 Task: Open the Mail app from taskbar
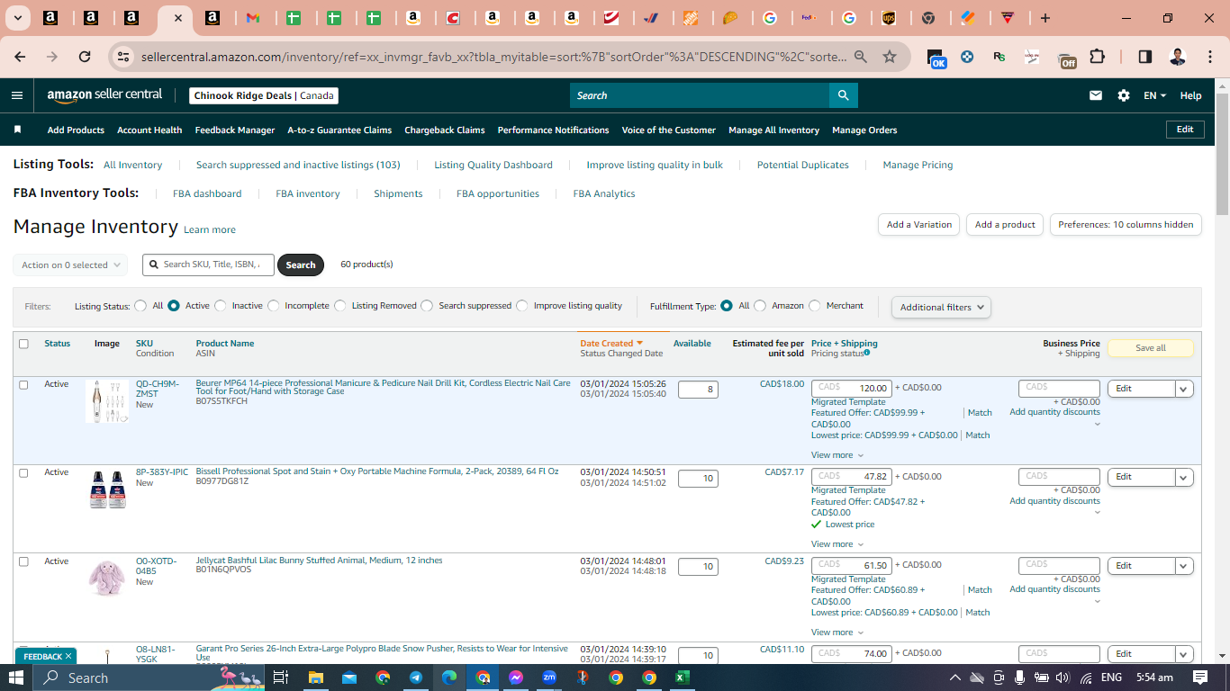tap(348, 678)
